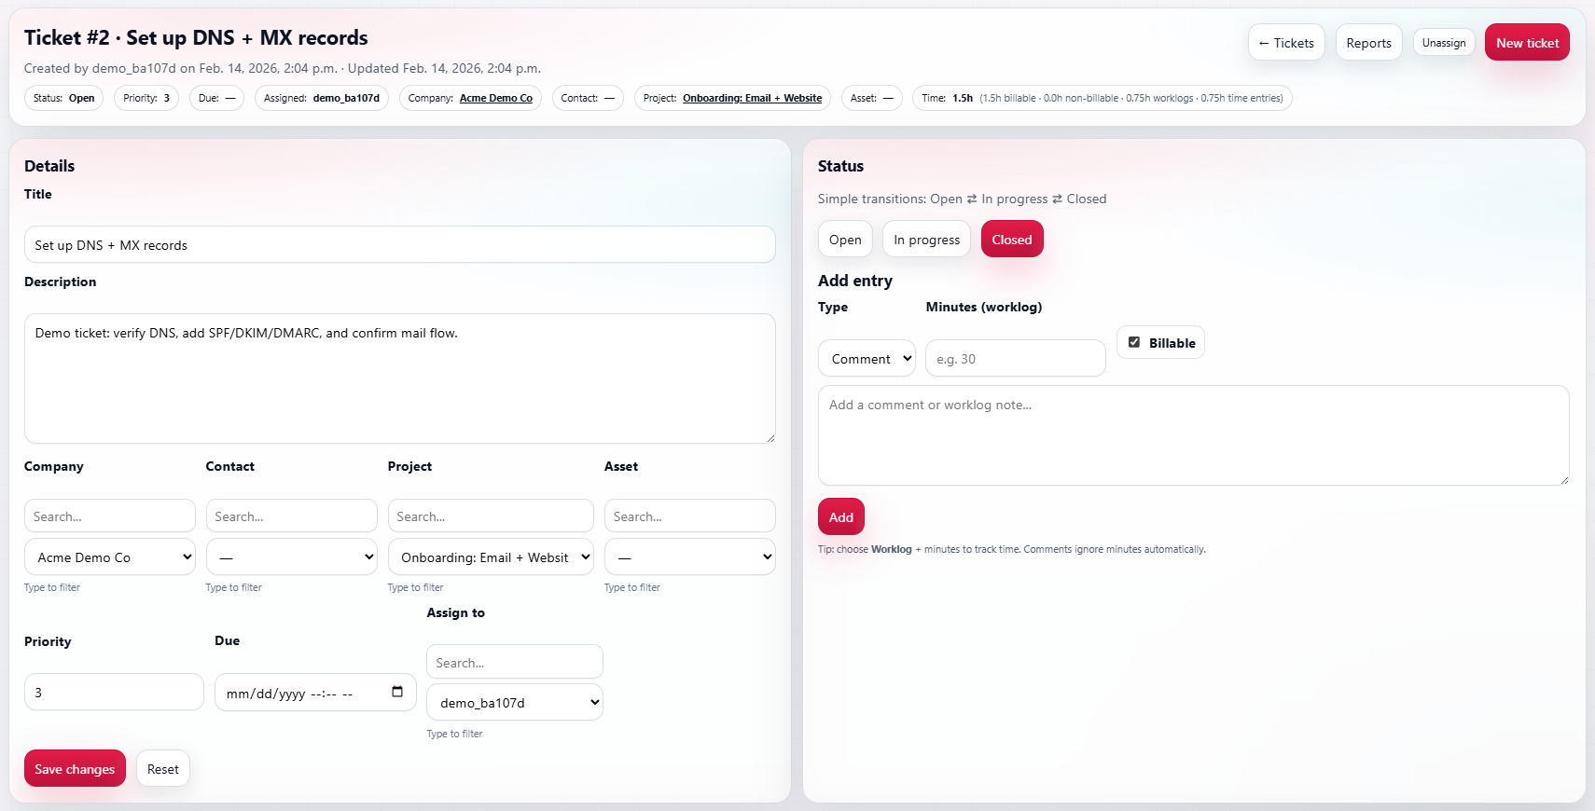Focus the Project search box

tap(491, 516)
